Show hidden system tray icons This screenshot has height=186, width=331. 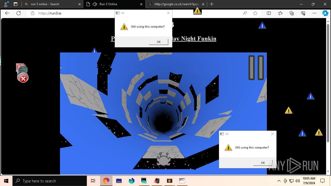pos(279,181)
